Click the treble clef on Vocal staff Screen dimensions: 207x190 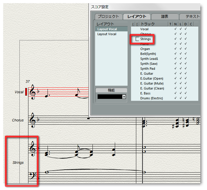(32, 92)
